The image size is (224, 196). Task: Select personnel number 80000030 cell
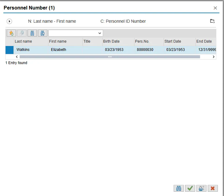click(x=145, y=50)
